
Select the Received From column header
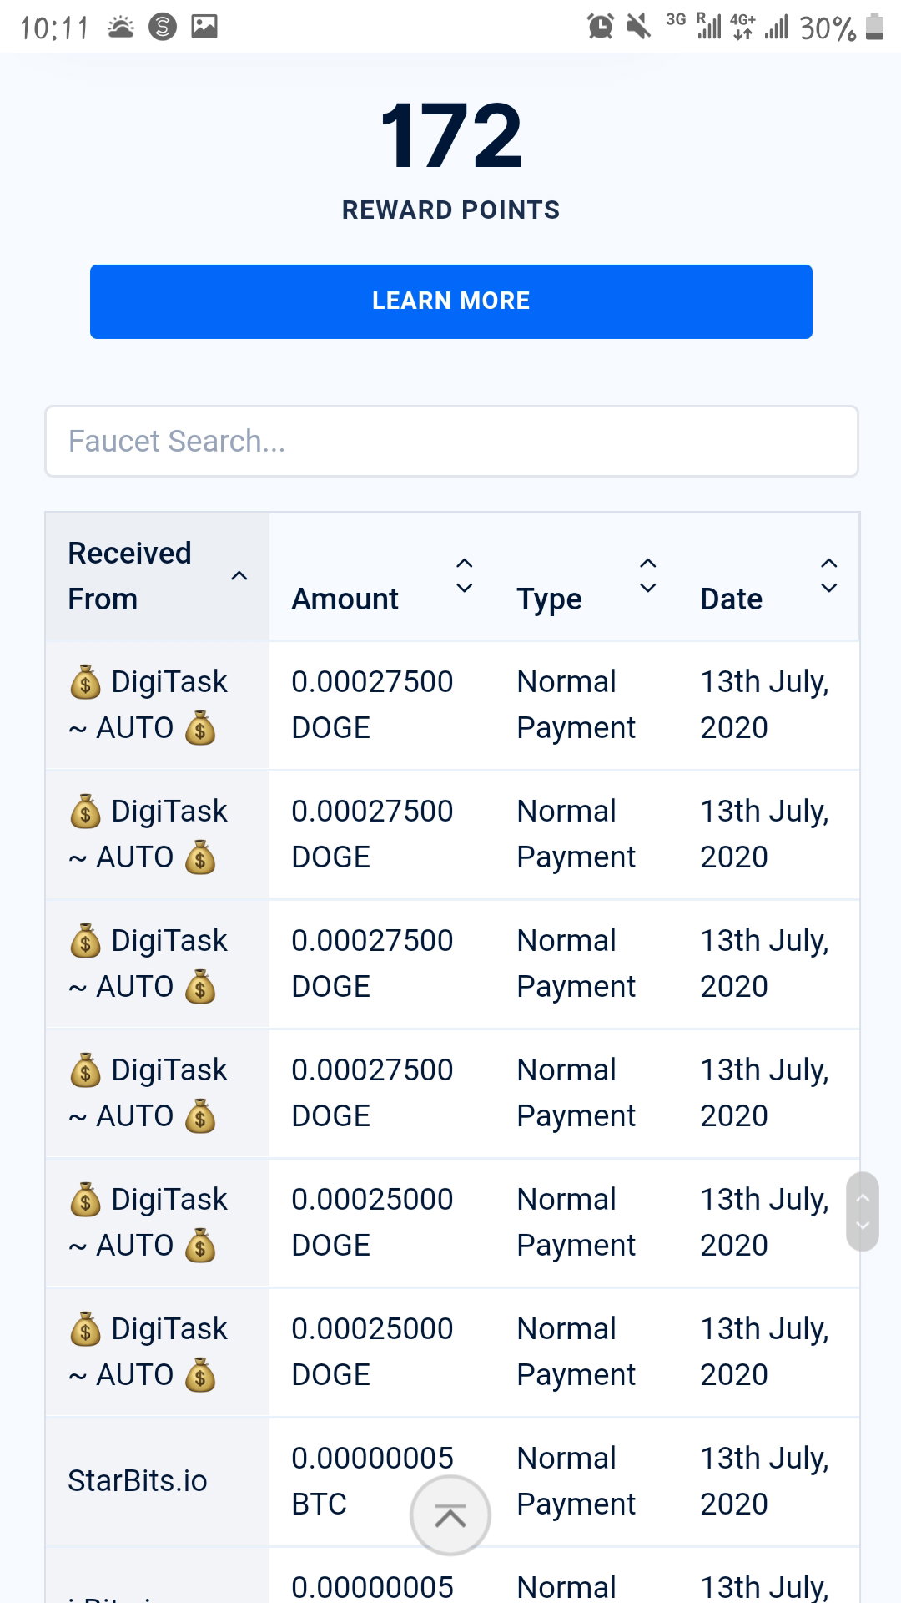[x=129, y=576]
